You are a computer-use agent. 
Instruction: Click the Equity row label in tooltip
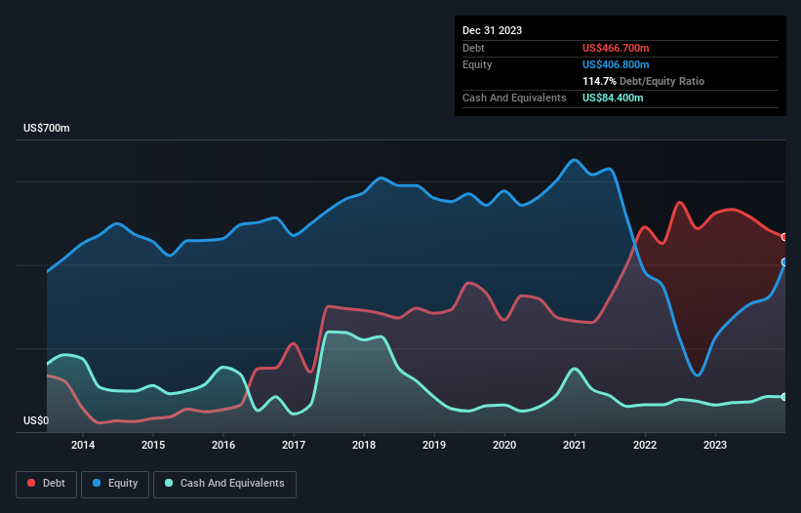[x=477, y=64]
